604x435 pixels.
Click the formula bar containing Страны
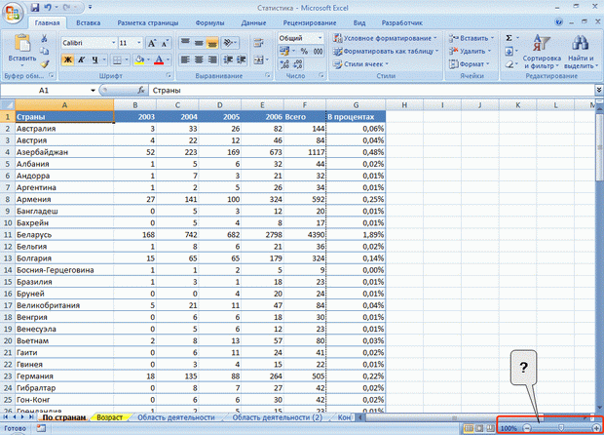click(x=372, y=91)
